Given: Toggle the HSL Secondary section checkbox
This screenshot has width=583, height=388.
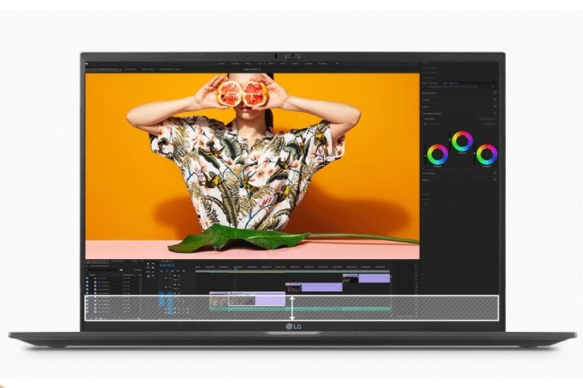Looking at the screenshot, I should [x=496, y=173].
